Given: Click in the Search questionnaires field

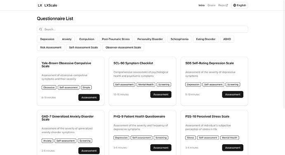Looking at the screenshot, I should coord(142,29).
